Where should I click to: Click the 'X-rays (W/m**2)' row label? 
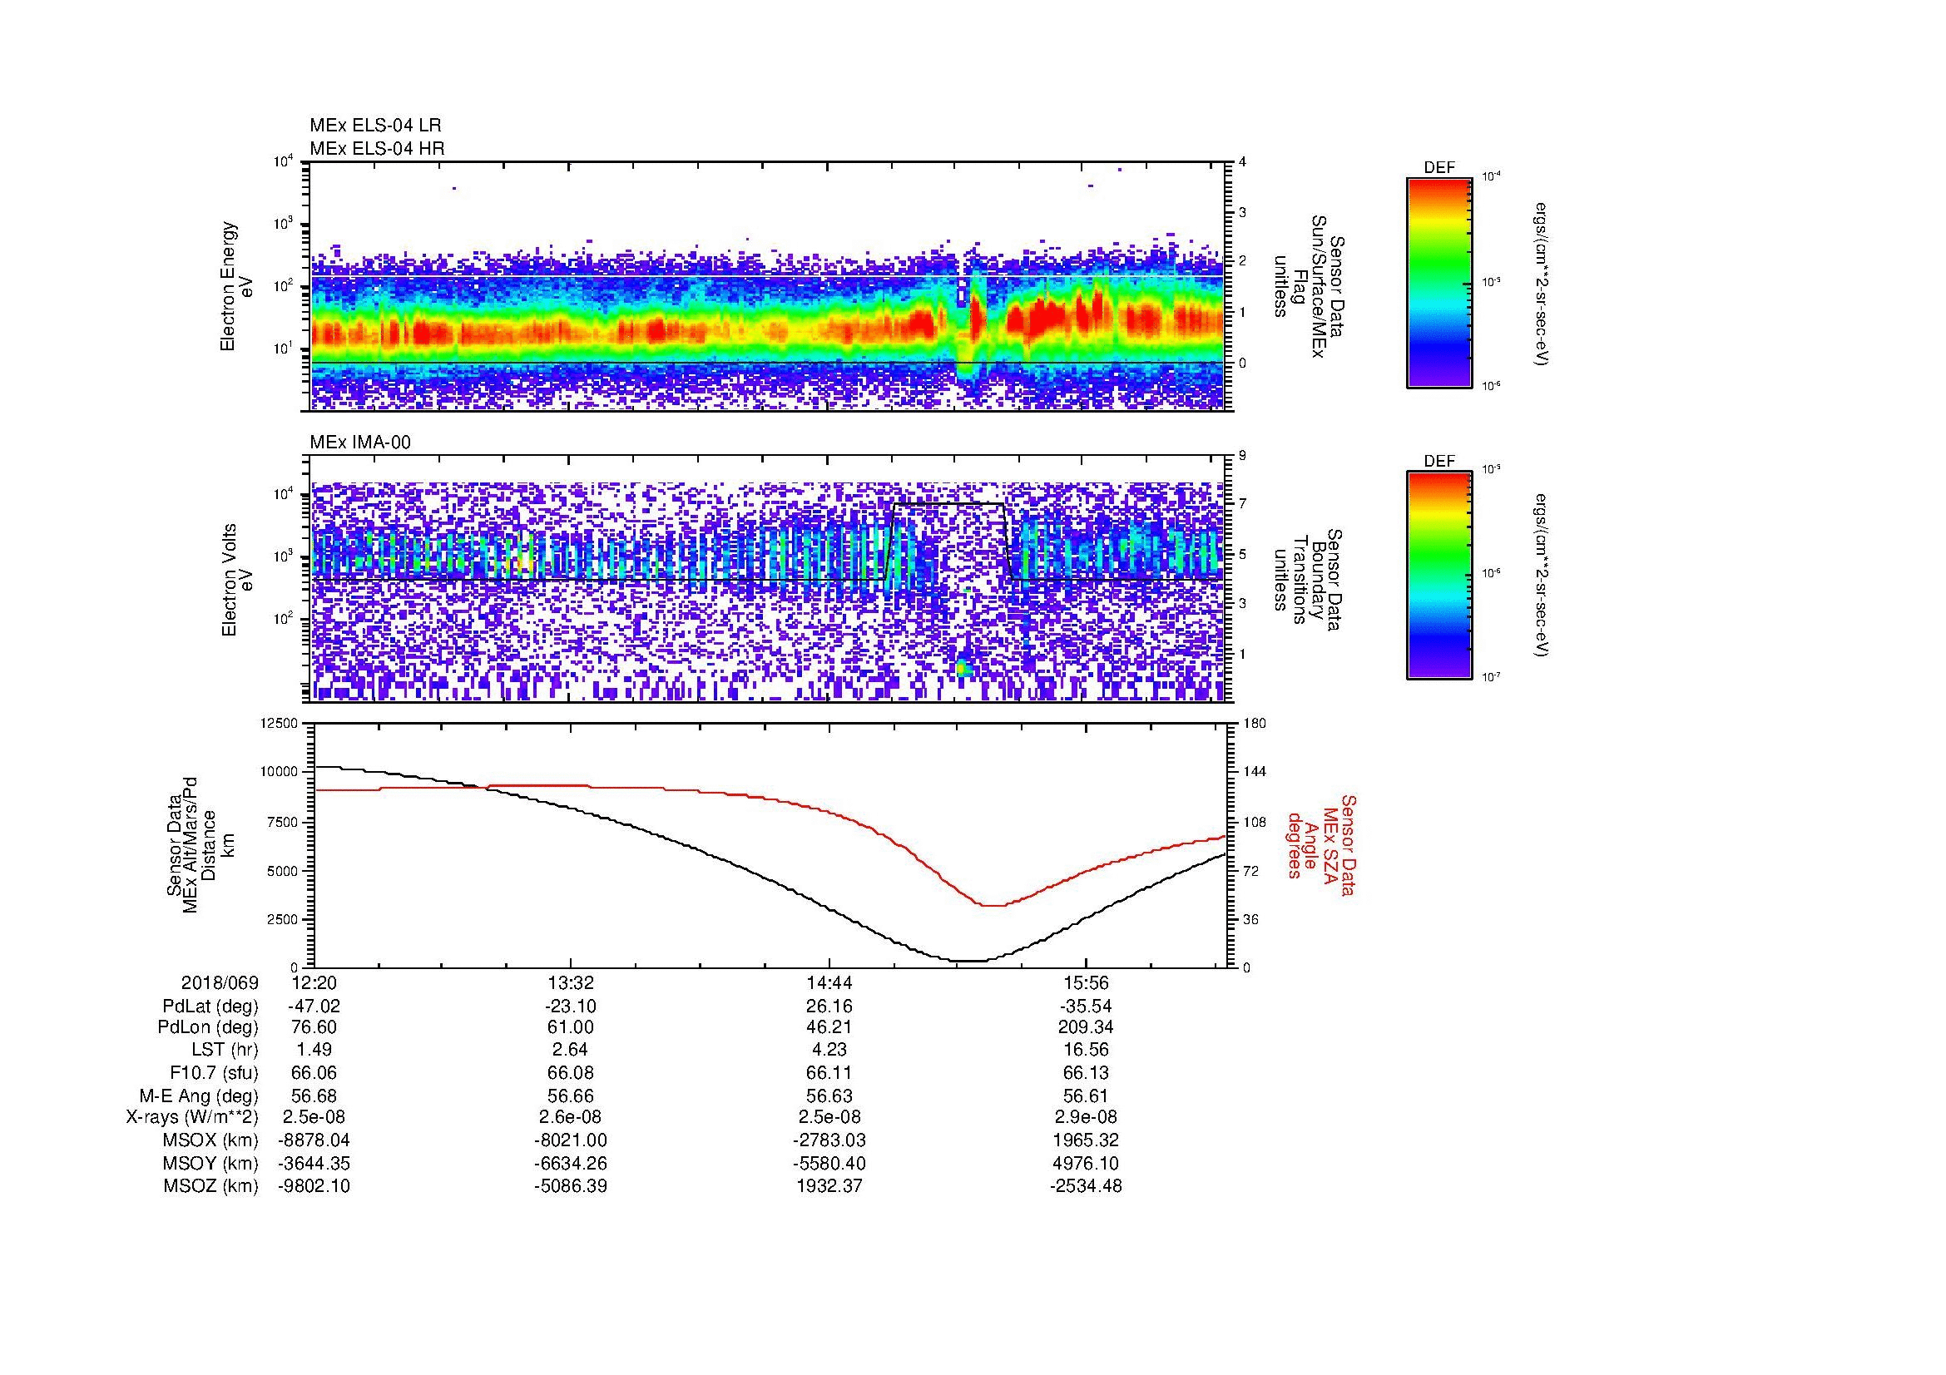(x=191, y=1117)
